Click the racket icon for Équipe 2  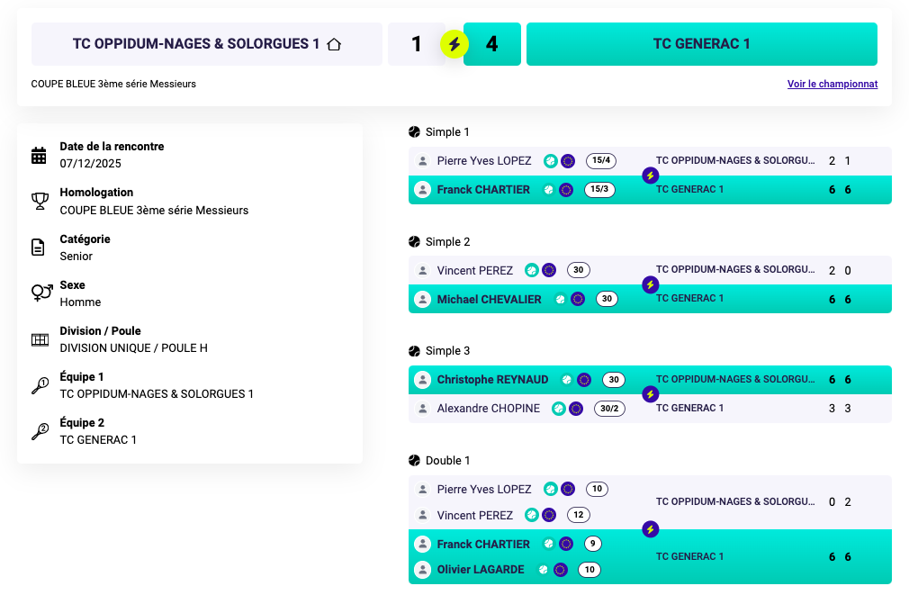click(39, 432)
